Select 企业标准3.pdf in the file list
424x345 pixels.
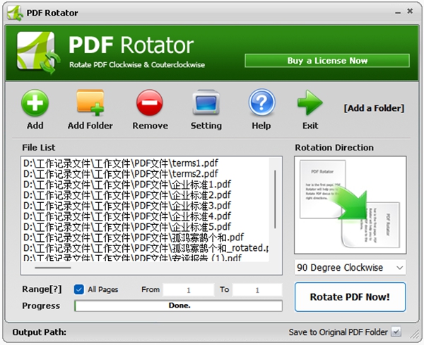[127, 205]
